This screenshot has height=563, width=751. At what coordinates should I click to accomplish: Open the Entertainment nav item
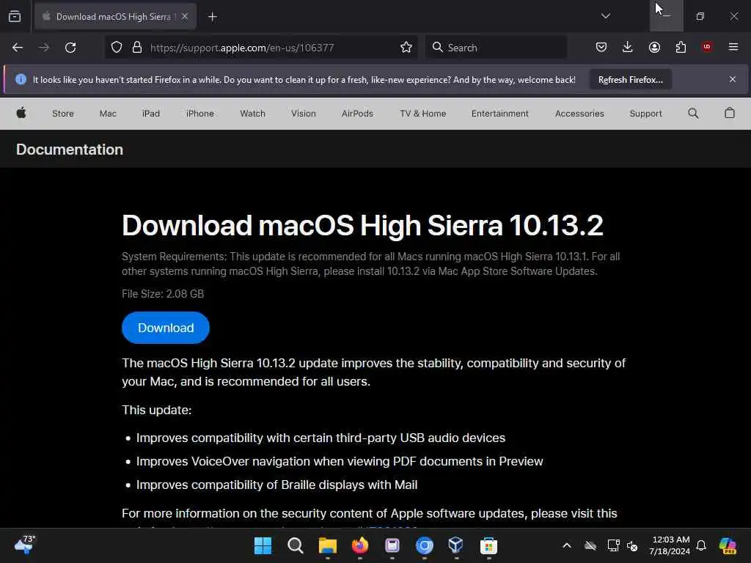[x=499, y=114]
